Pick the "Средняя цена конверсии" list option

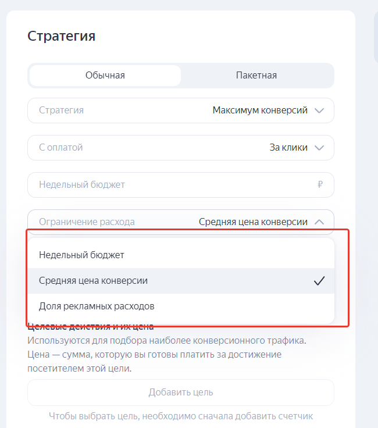(x=93, y=280)
